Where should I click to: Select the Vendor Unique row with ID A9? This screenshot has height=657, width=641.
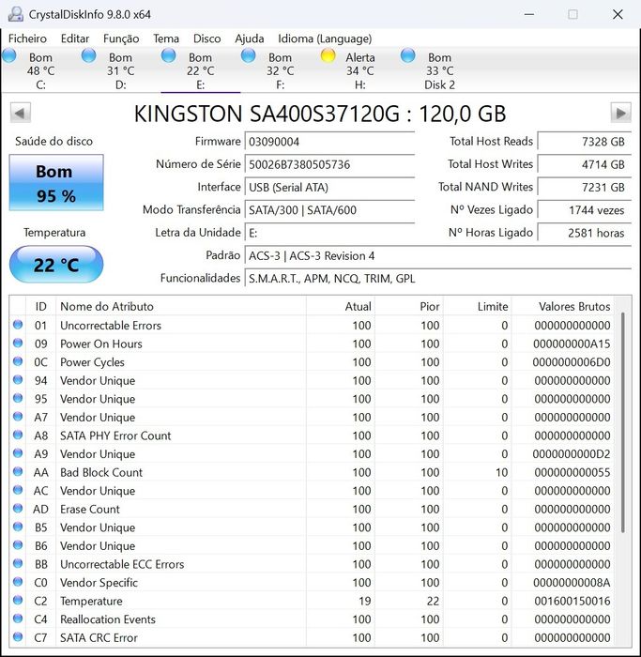coord(312,453)
